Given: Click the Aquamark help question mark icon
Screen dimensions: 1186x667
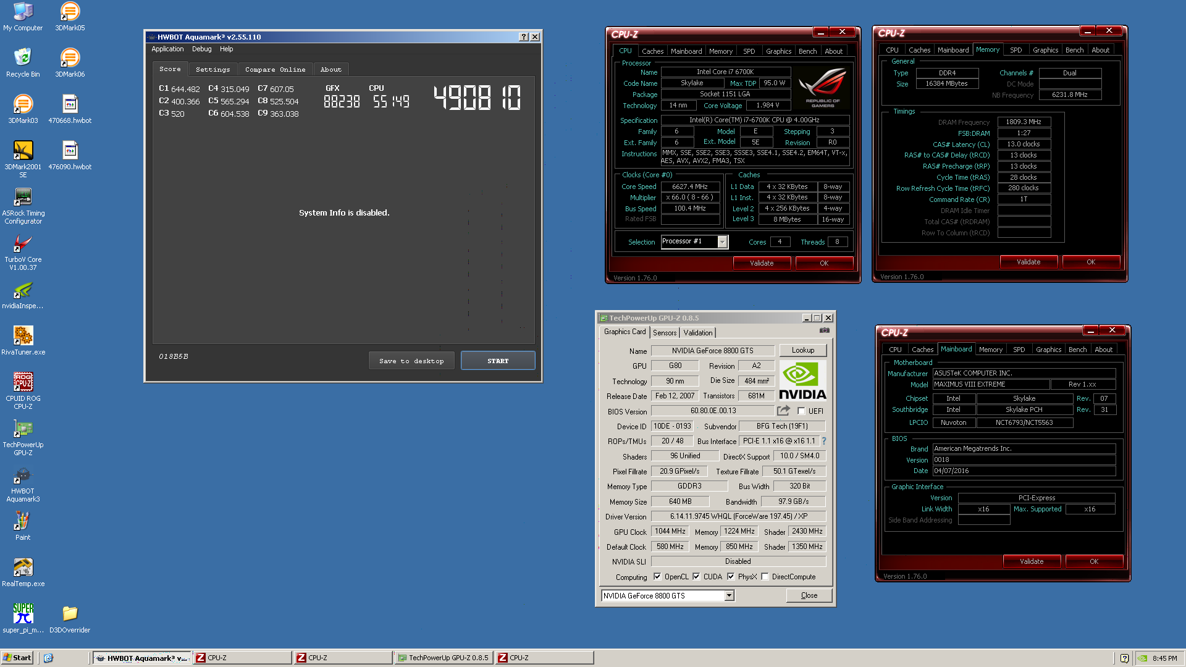Looking at the screenshot, I should point(524,37).
